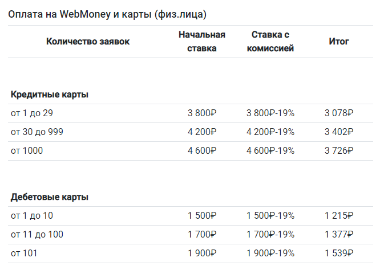Select the 'Дебетовые карты' section label
Screen dimensions: 384x274
(50, 197)
